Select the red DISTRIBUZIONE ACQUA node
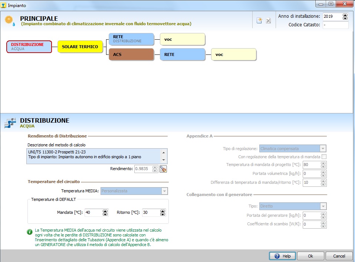355x262 pixels. pyautogui.click(x=29, y=47)
